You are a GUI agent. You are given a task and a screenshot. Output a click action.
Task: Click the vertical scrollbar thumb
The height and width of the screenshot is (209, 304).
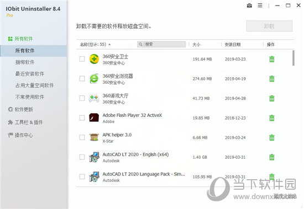(293, 58)
